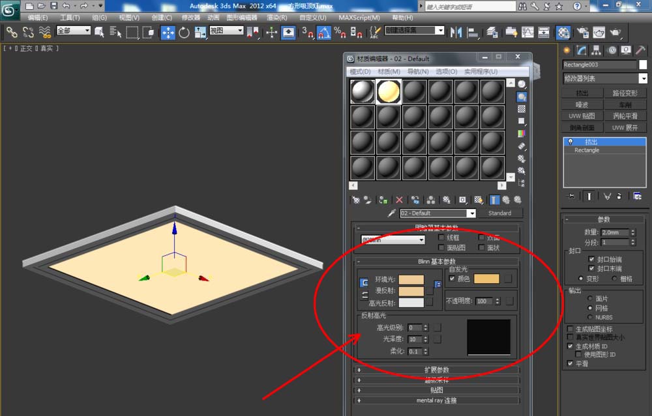The height and width of the screenshot is (416, 652).
Task: Toggle the 平滑 smooth checkbox
Action: pos(570,363)
